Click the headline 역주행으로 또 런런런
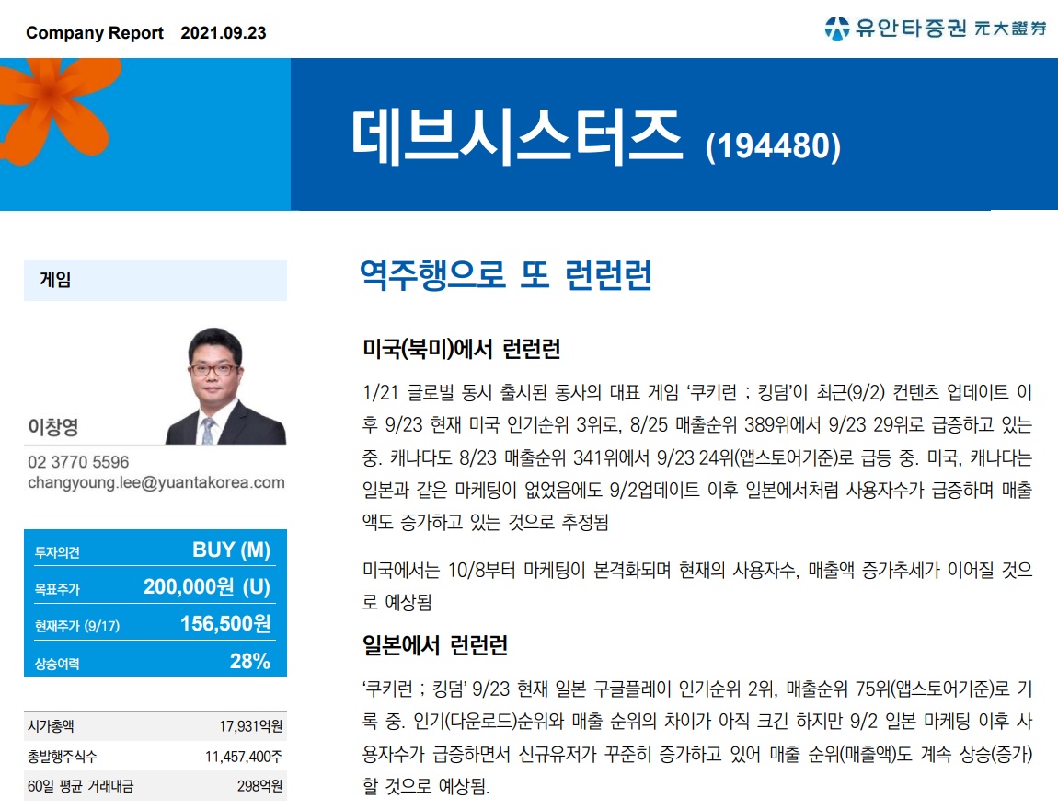This screenshot has width=1058, height=810. 505,274
